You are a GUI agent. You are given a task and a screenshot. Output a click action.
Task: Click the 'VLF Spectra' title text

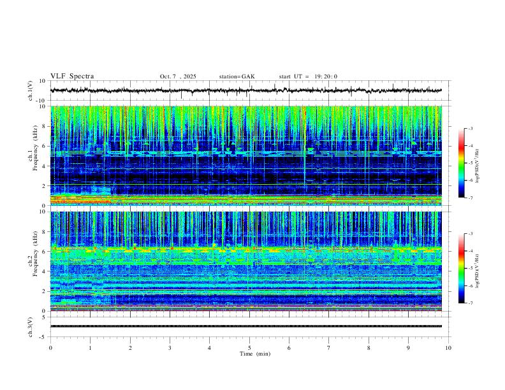point(72,76)
